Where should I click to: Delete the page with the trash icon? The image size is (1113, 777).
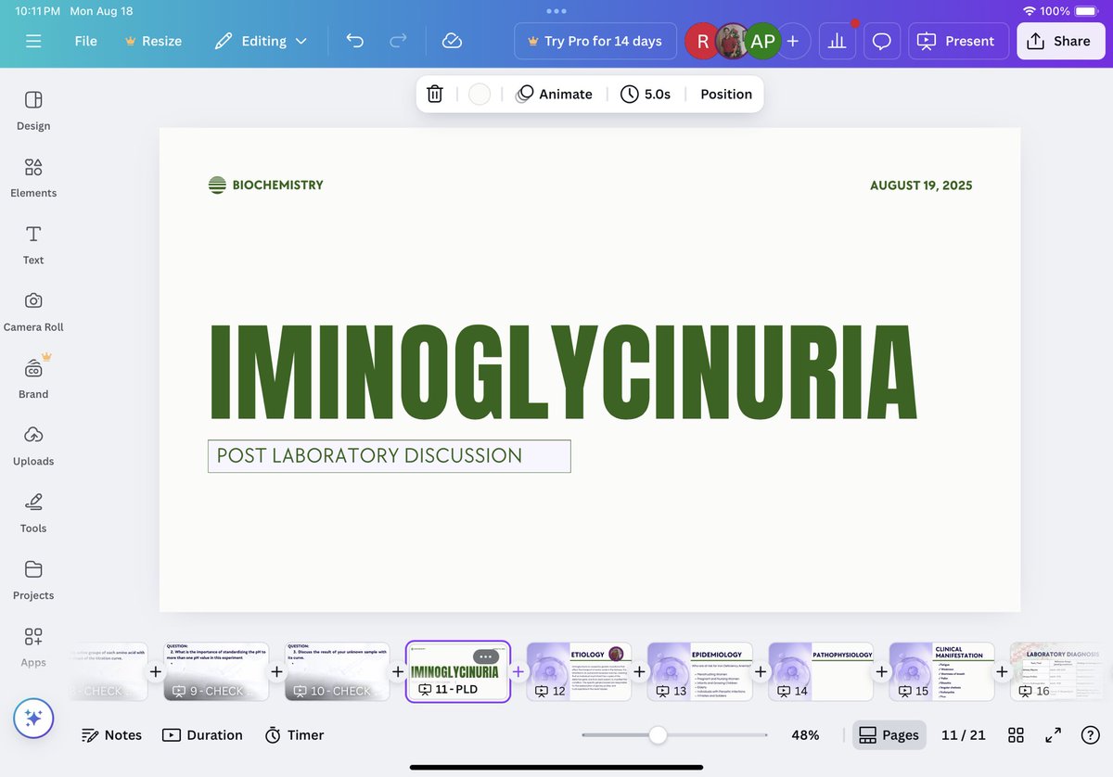click(x=434, y=94)
